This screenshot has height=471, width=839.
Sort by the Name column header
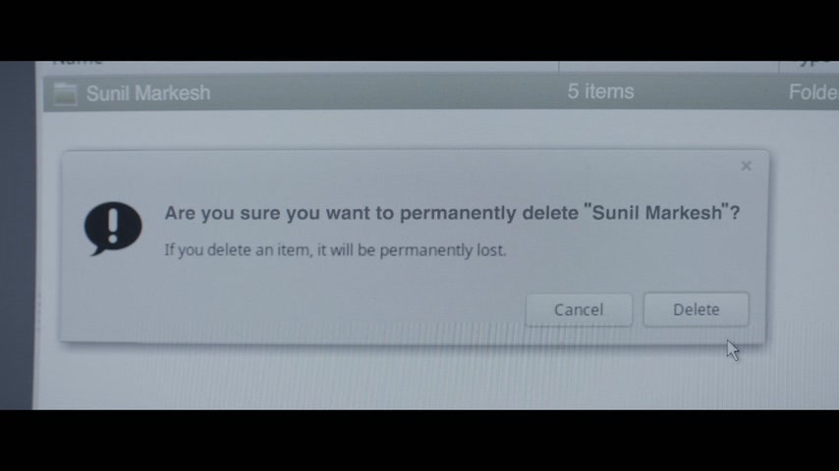tap(78, 63)
